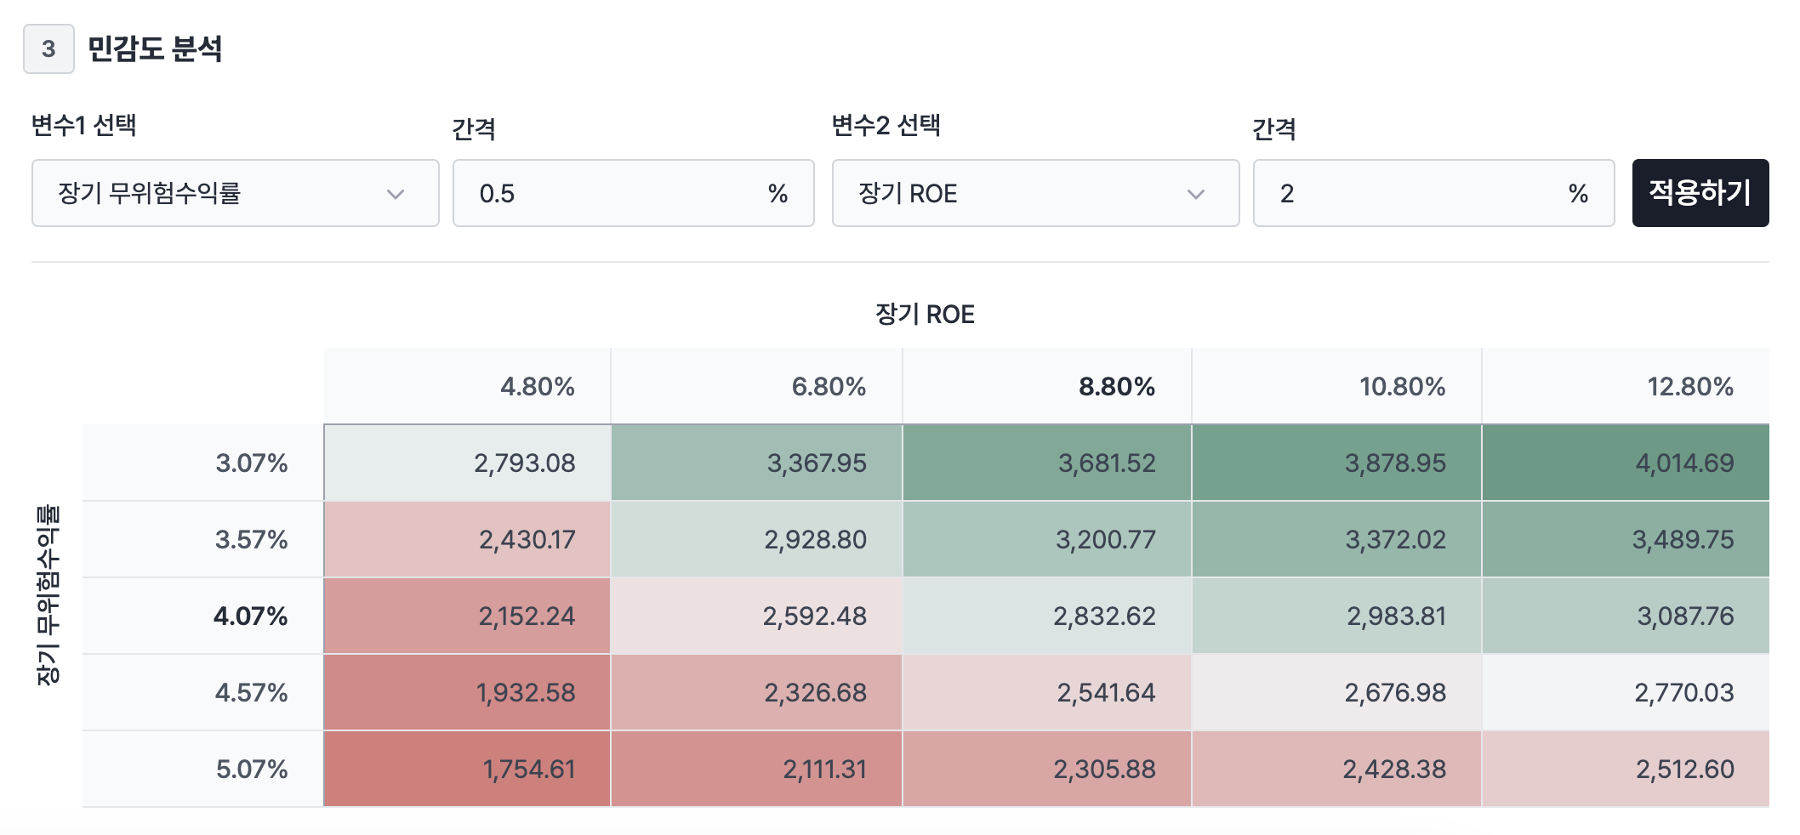The image size is (1800, 835).
Task: Click the cell with value 2,111.31
Action: [756, 769]
